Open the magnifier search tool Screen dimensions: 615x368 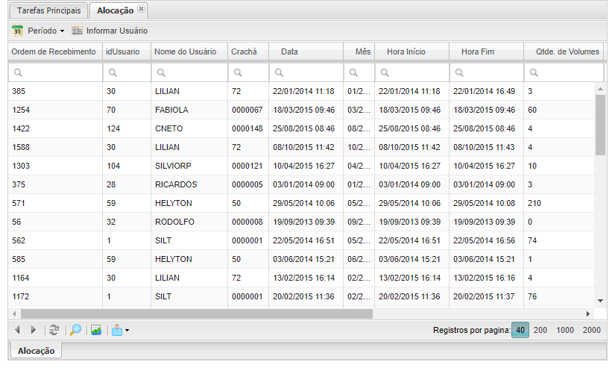pyautogui.click(x=75, y=330)
